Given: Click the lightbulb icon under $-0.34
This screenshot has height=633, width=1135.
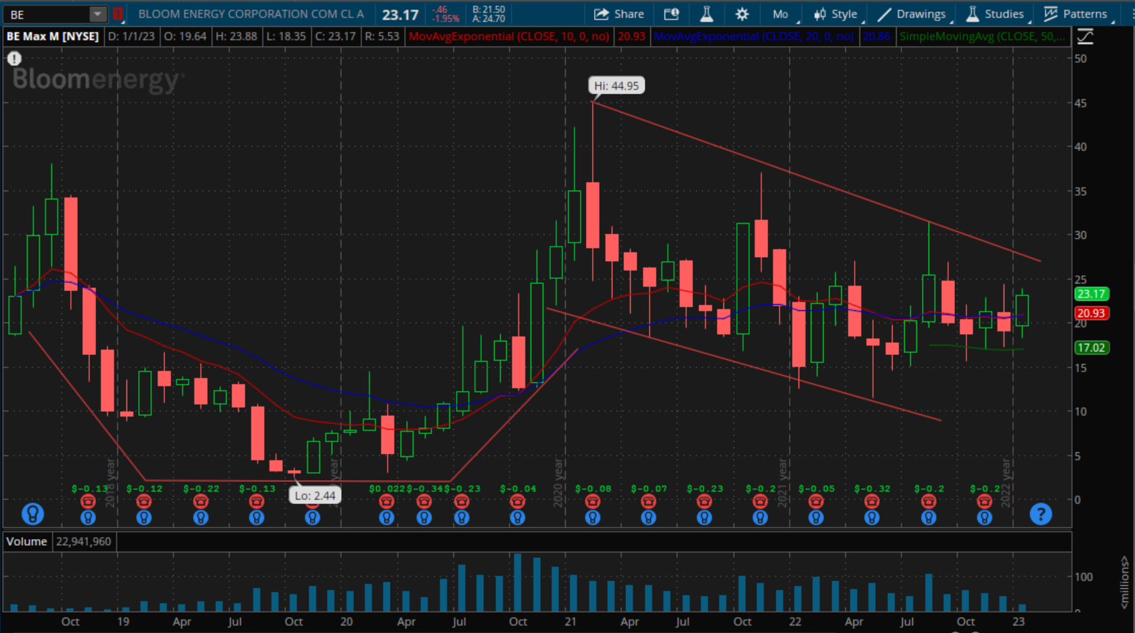Looking at the screenshot, I should tap(424, 517).
